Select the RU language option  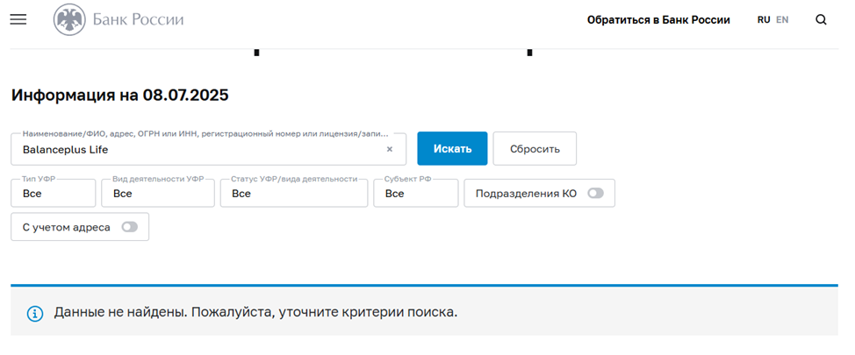point(764,20)
